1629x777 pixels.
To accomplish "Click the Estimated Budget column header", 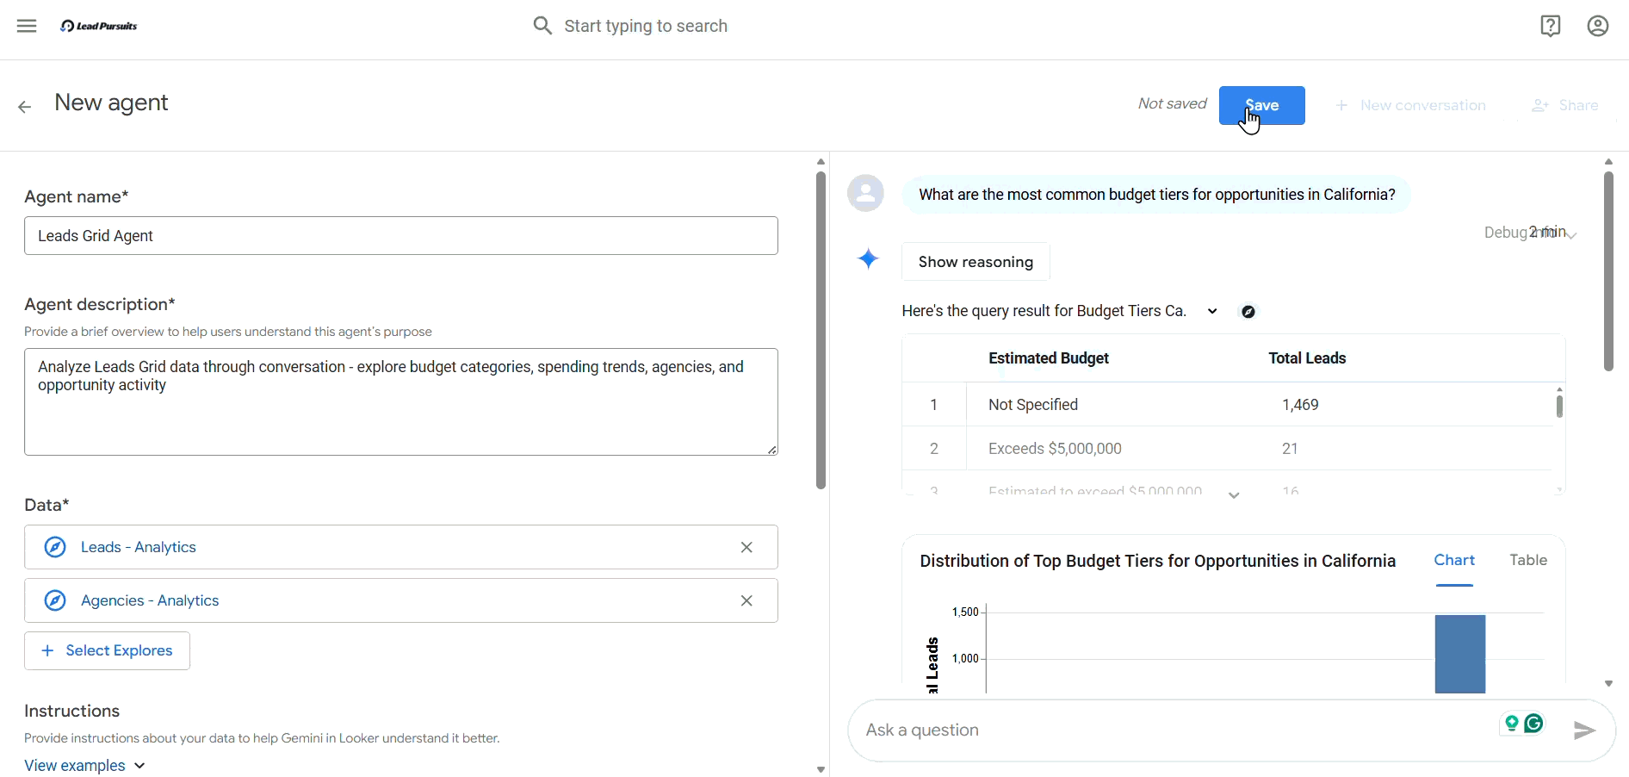I will [x=1049, y=358].
